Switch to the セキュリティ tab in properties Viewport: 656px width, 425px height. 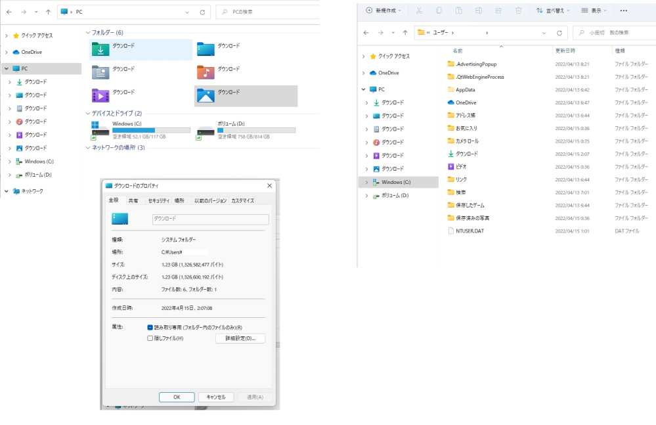click(x=159, y=201)
